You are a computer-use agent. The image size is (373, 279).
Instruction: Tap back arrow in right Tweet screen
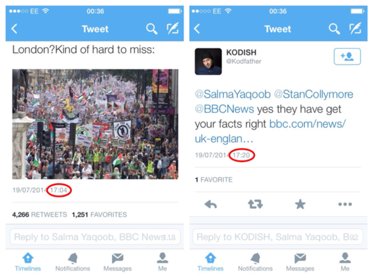pyautogui.click(x=197, y=29)
